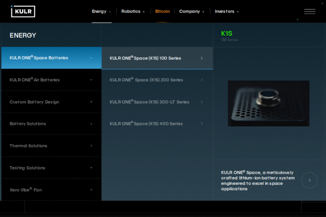Expand Custom Battery Design section
Screen dimensions: 326x217
tap(91, 102)
